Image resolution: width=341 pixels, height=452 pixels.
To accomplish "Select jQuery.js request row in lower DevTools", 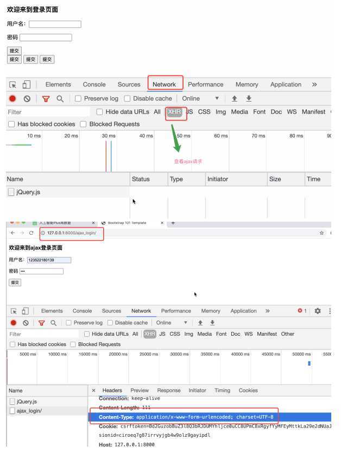I will [x=47, y=401].
